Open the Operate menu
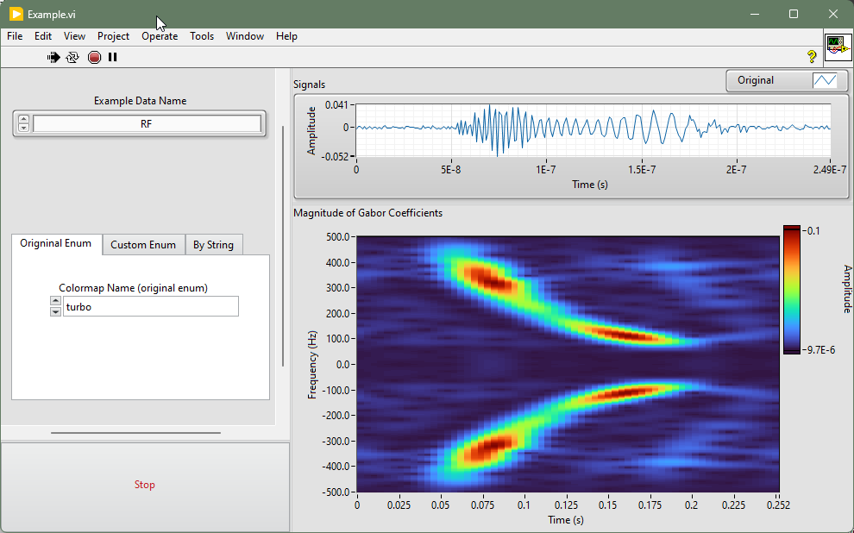Viewport: 854px width, 533px height. pos(160,36)
